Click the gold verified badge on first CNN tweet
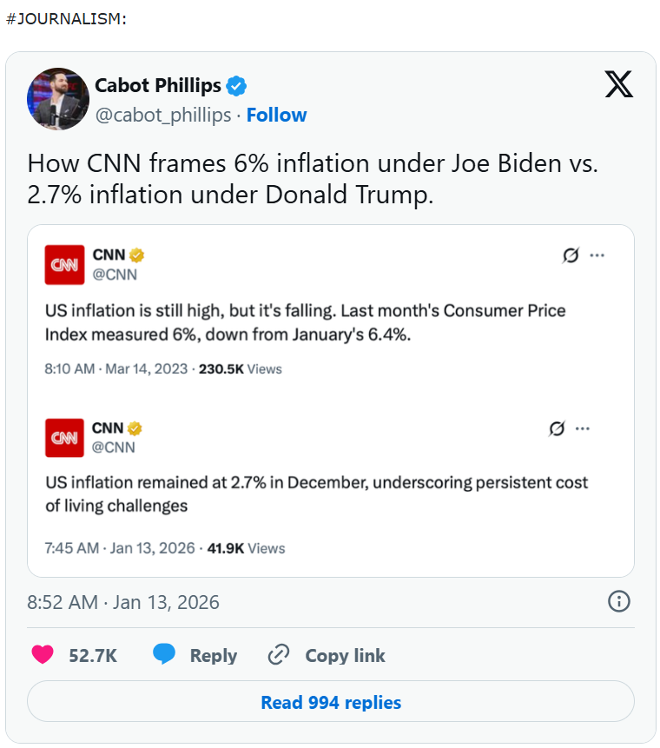Viewport: 660px width, 748px height. 137,255
